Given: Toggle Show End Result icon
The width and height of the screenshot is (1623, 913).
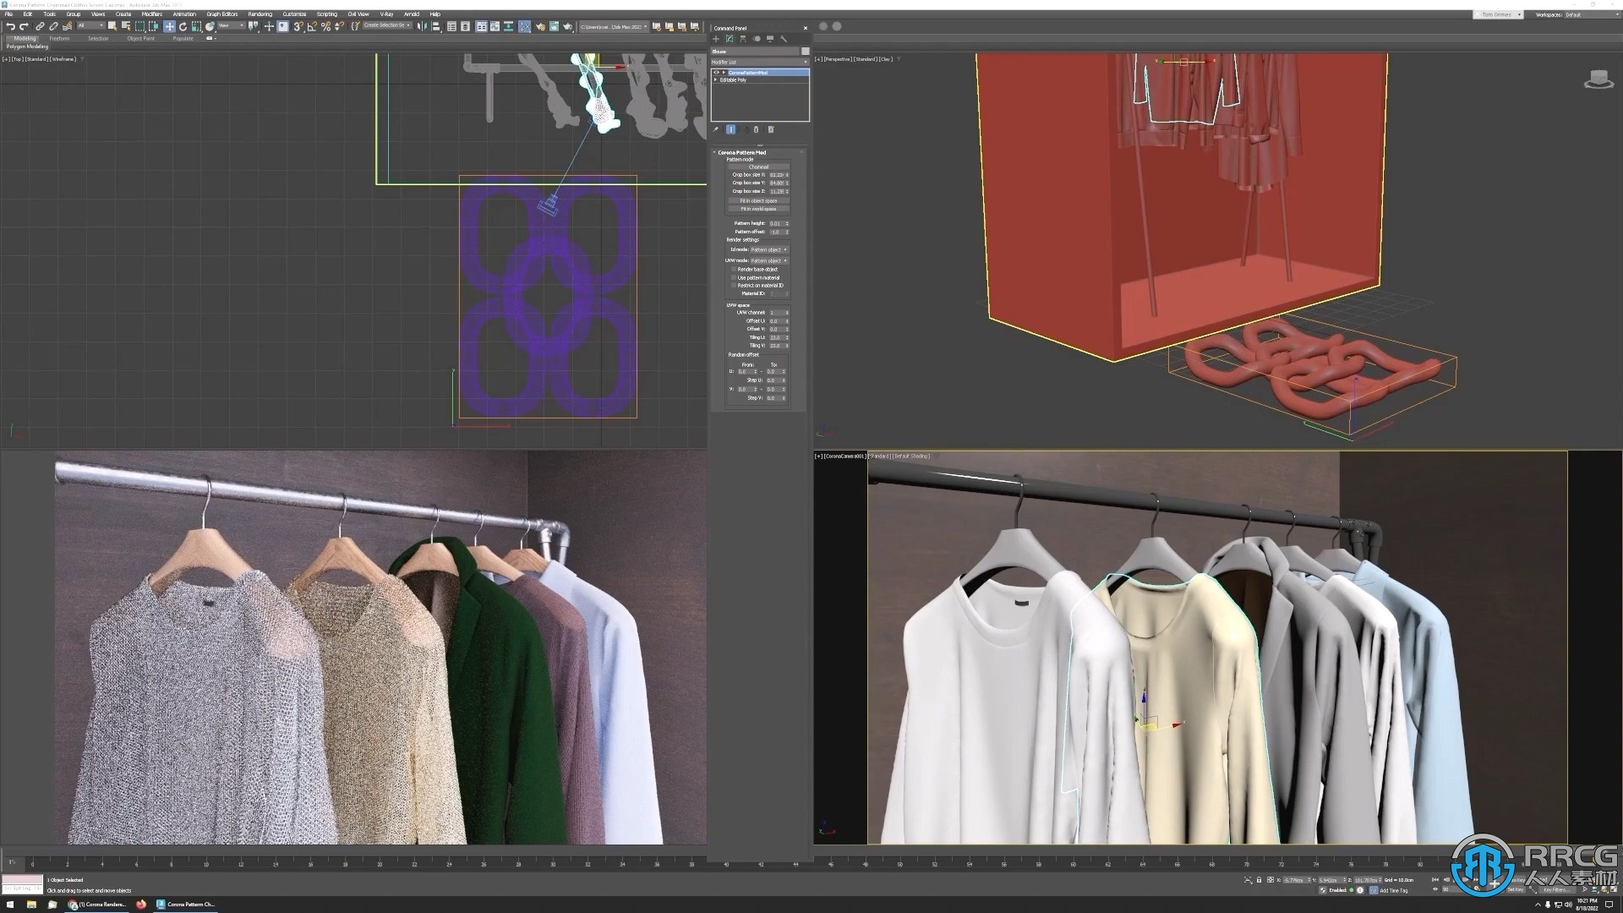Looking at the screenshot, I should coord(730,129).
